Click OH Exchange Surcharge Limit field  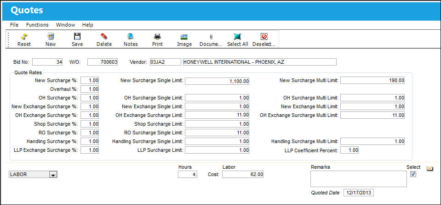pyautogui.click(x=217, y=115)
